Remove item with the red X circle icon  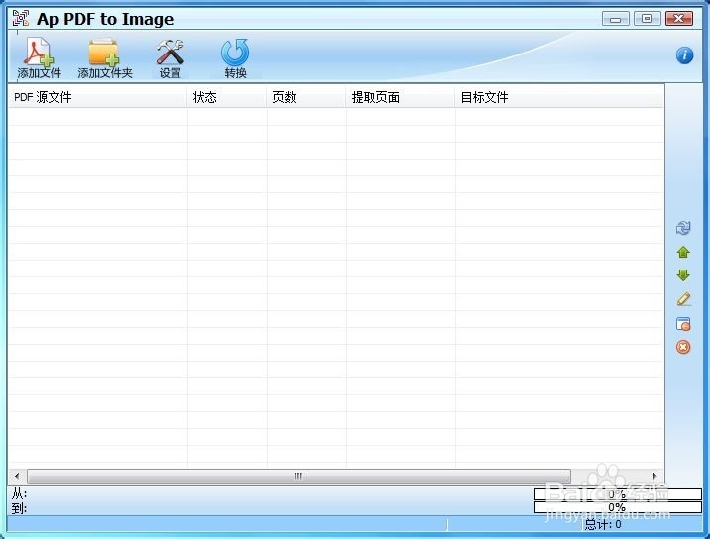683,347
